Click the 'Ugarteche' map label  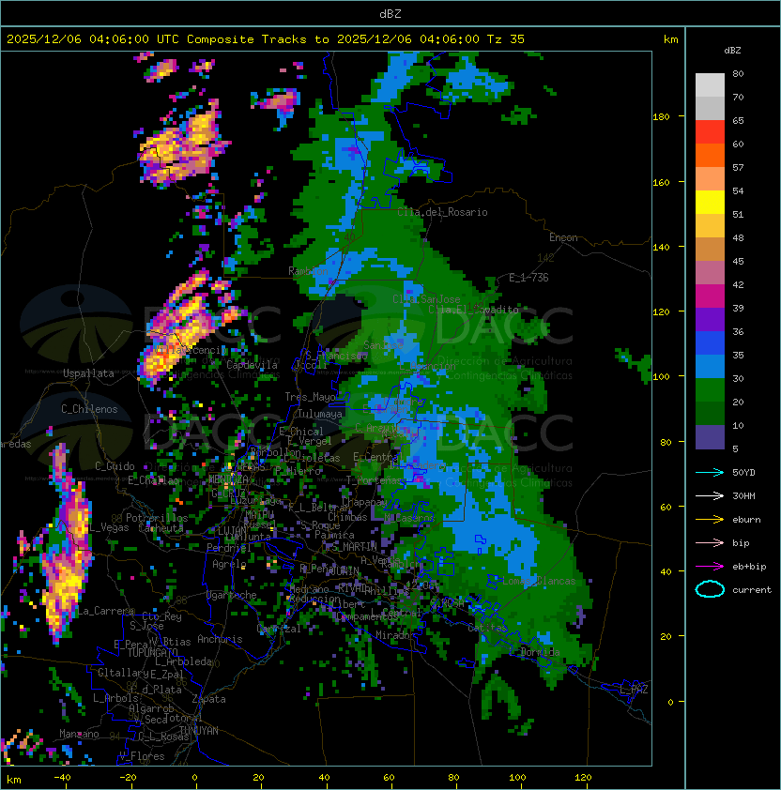232,595
